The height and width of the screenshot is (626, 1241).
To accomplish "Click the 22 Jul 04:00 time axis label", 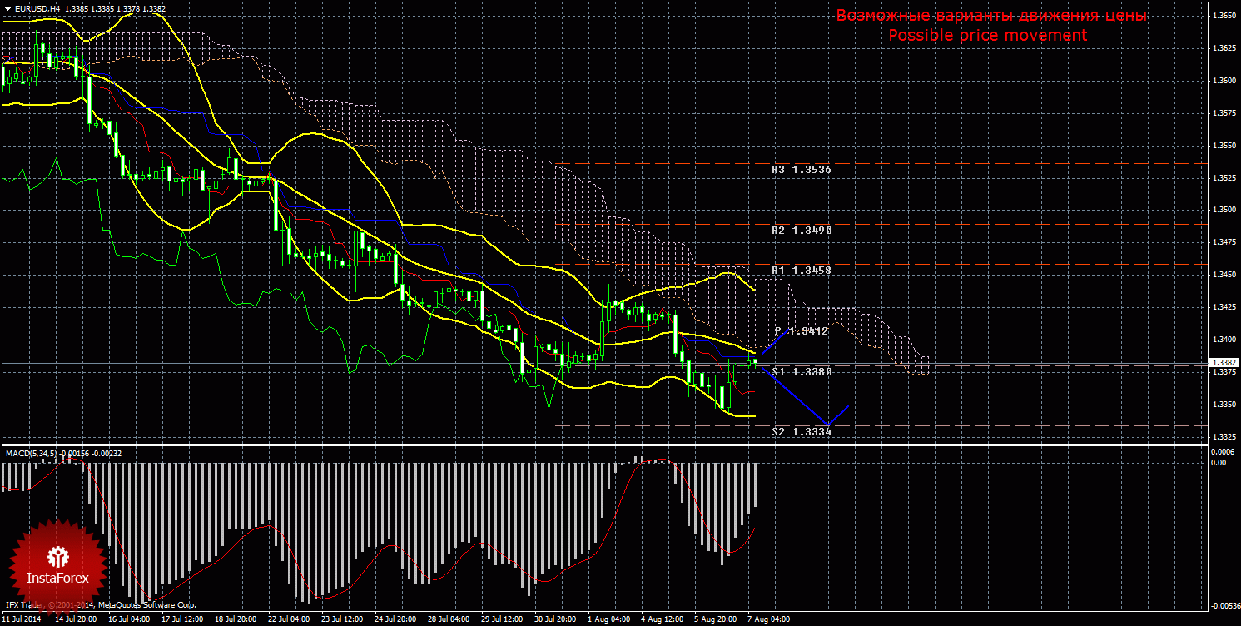I will click(289, 619).
